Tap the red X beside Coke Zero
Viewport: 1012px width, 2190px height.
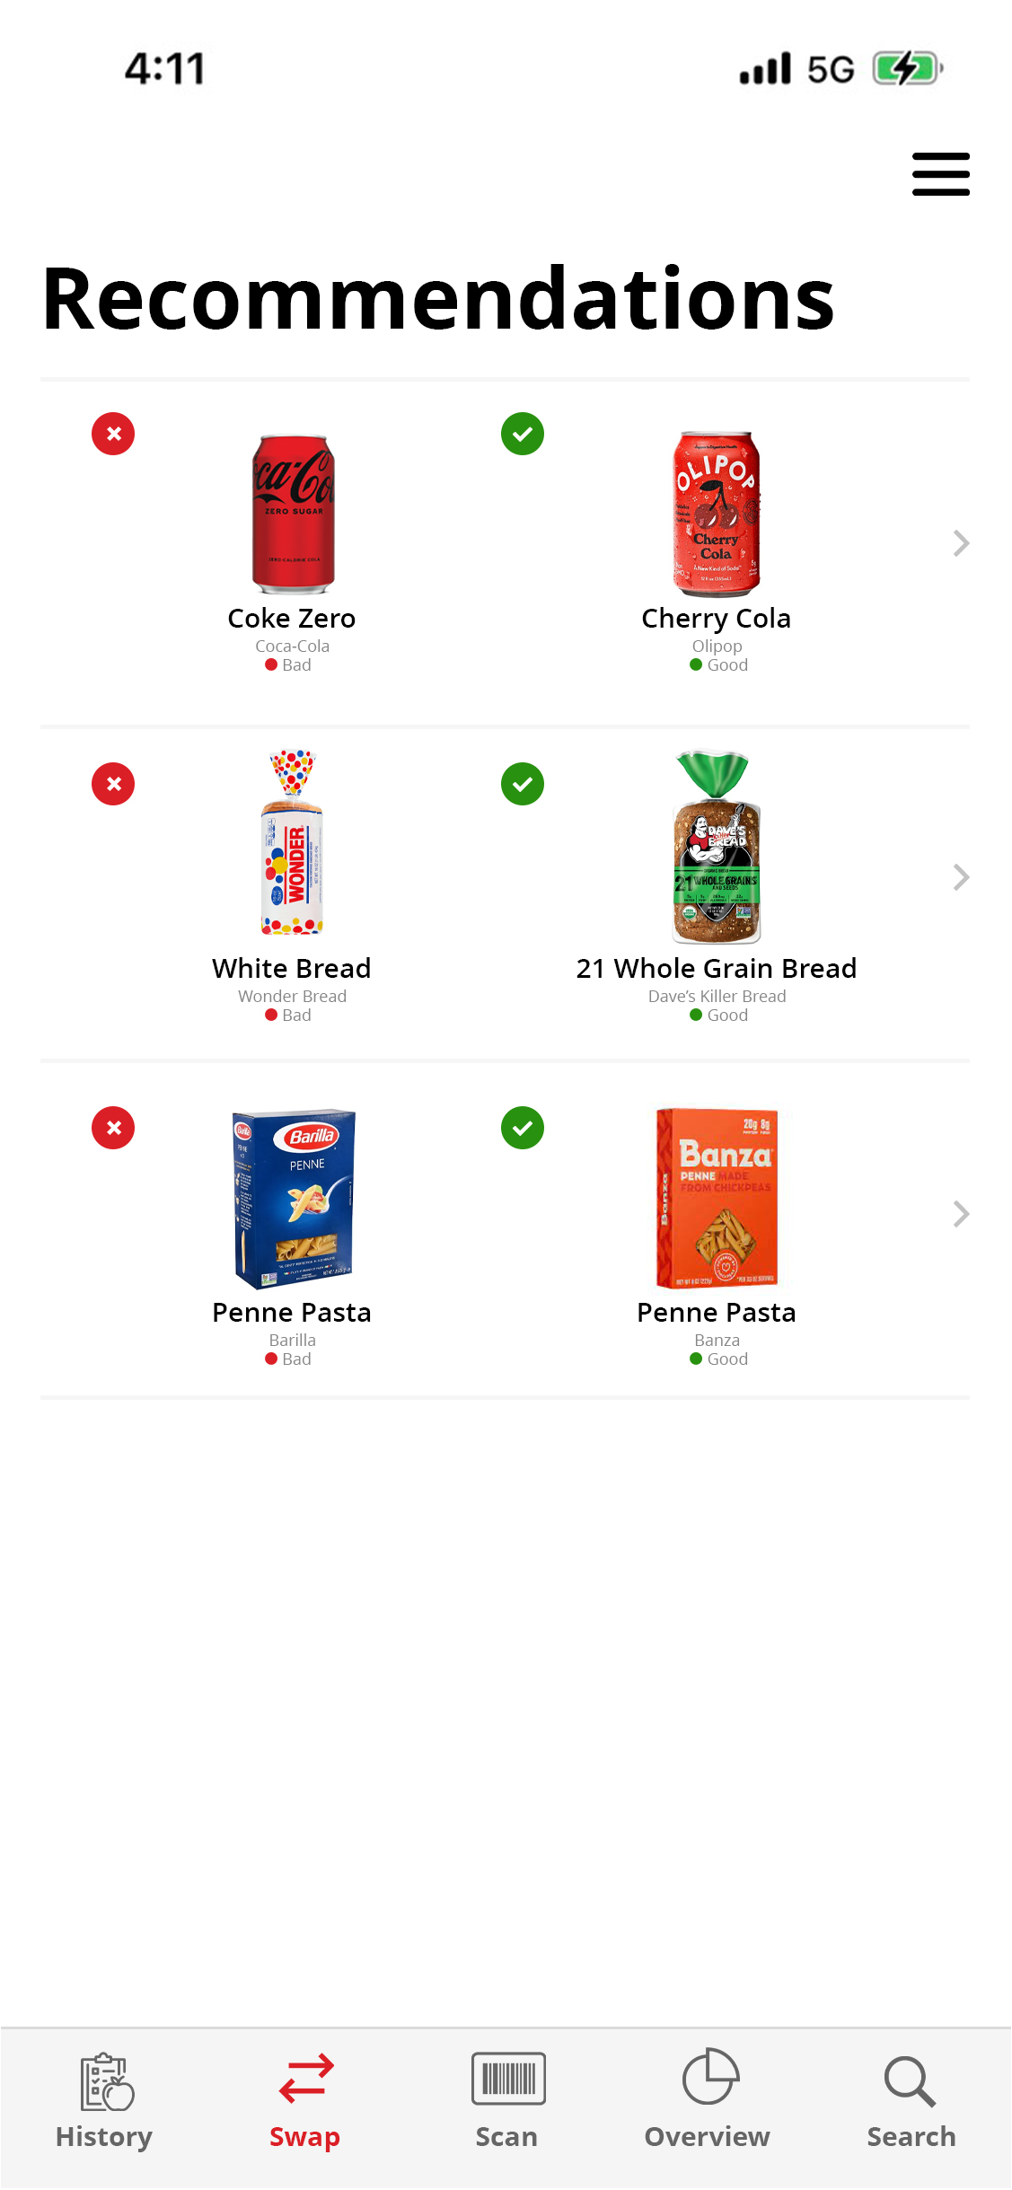(x=113, y=434)
